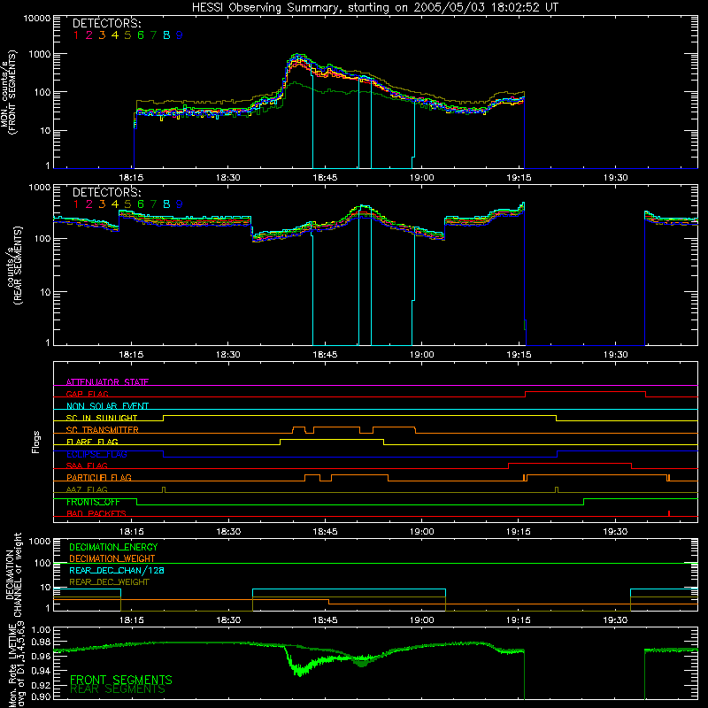Click detector 1 in the front segments legend

point(76,35)
